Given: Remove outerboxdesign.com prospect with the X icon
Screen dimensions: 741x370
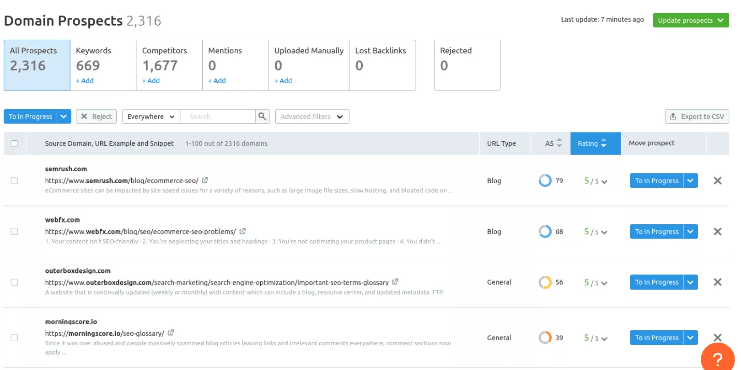Looking at the screenshot, I should (x=717, y=282).
